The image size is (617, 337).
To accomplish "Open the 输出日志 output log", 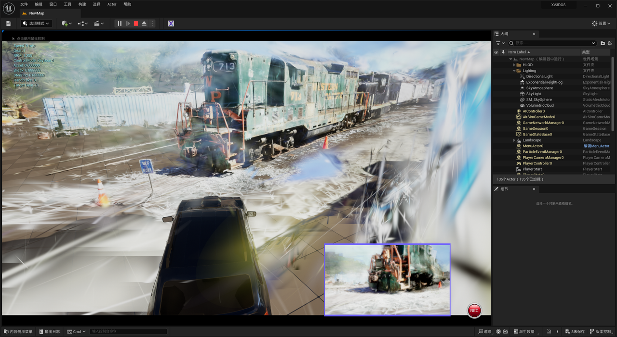I will (x=49, y=331).
